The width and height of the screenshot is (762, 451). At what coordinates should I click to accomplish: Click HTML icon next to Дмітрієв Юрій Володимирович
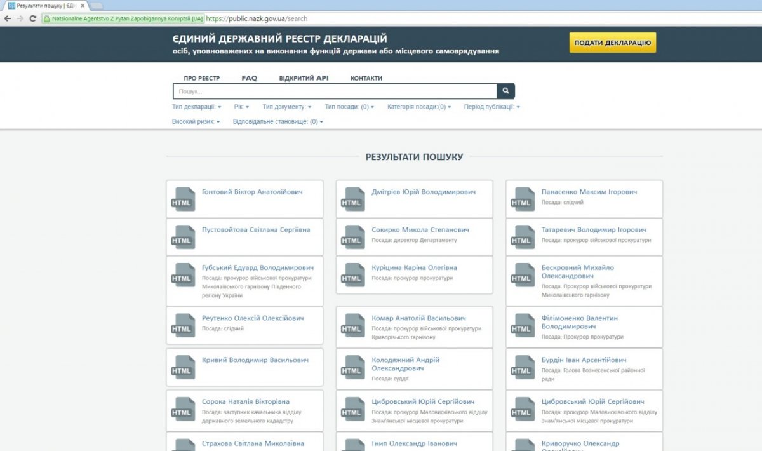[352, 199]
